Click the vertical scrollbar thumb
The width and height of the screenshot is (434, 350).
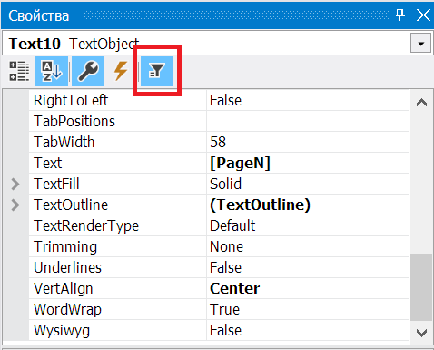(x=421, y=287)
